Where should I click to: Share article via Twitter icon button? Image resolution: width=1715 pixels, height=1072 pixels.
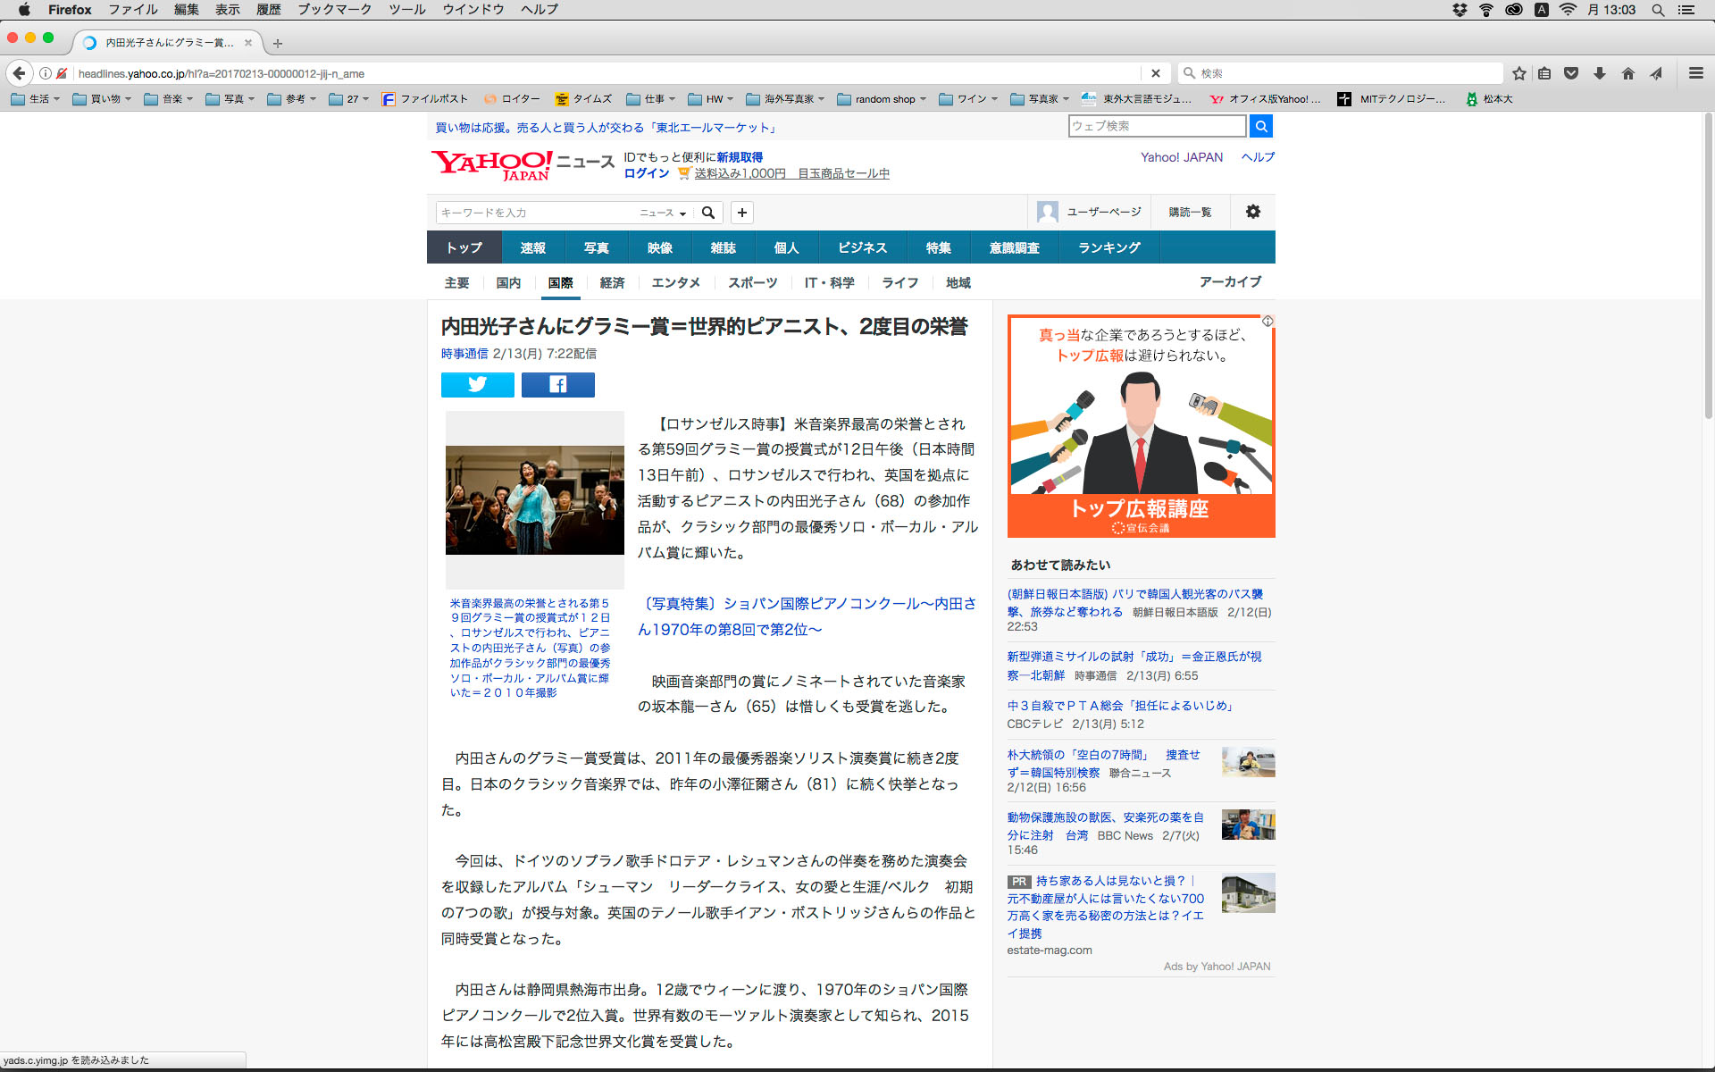[477, 384]
